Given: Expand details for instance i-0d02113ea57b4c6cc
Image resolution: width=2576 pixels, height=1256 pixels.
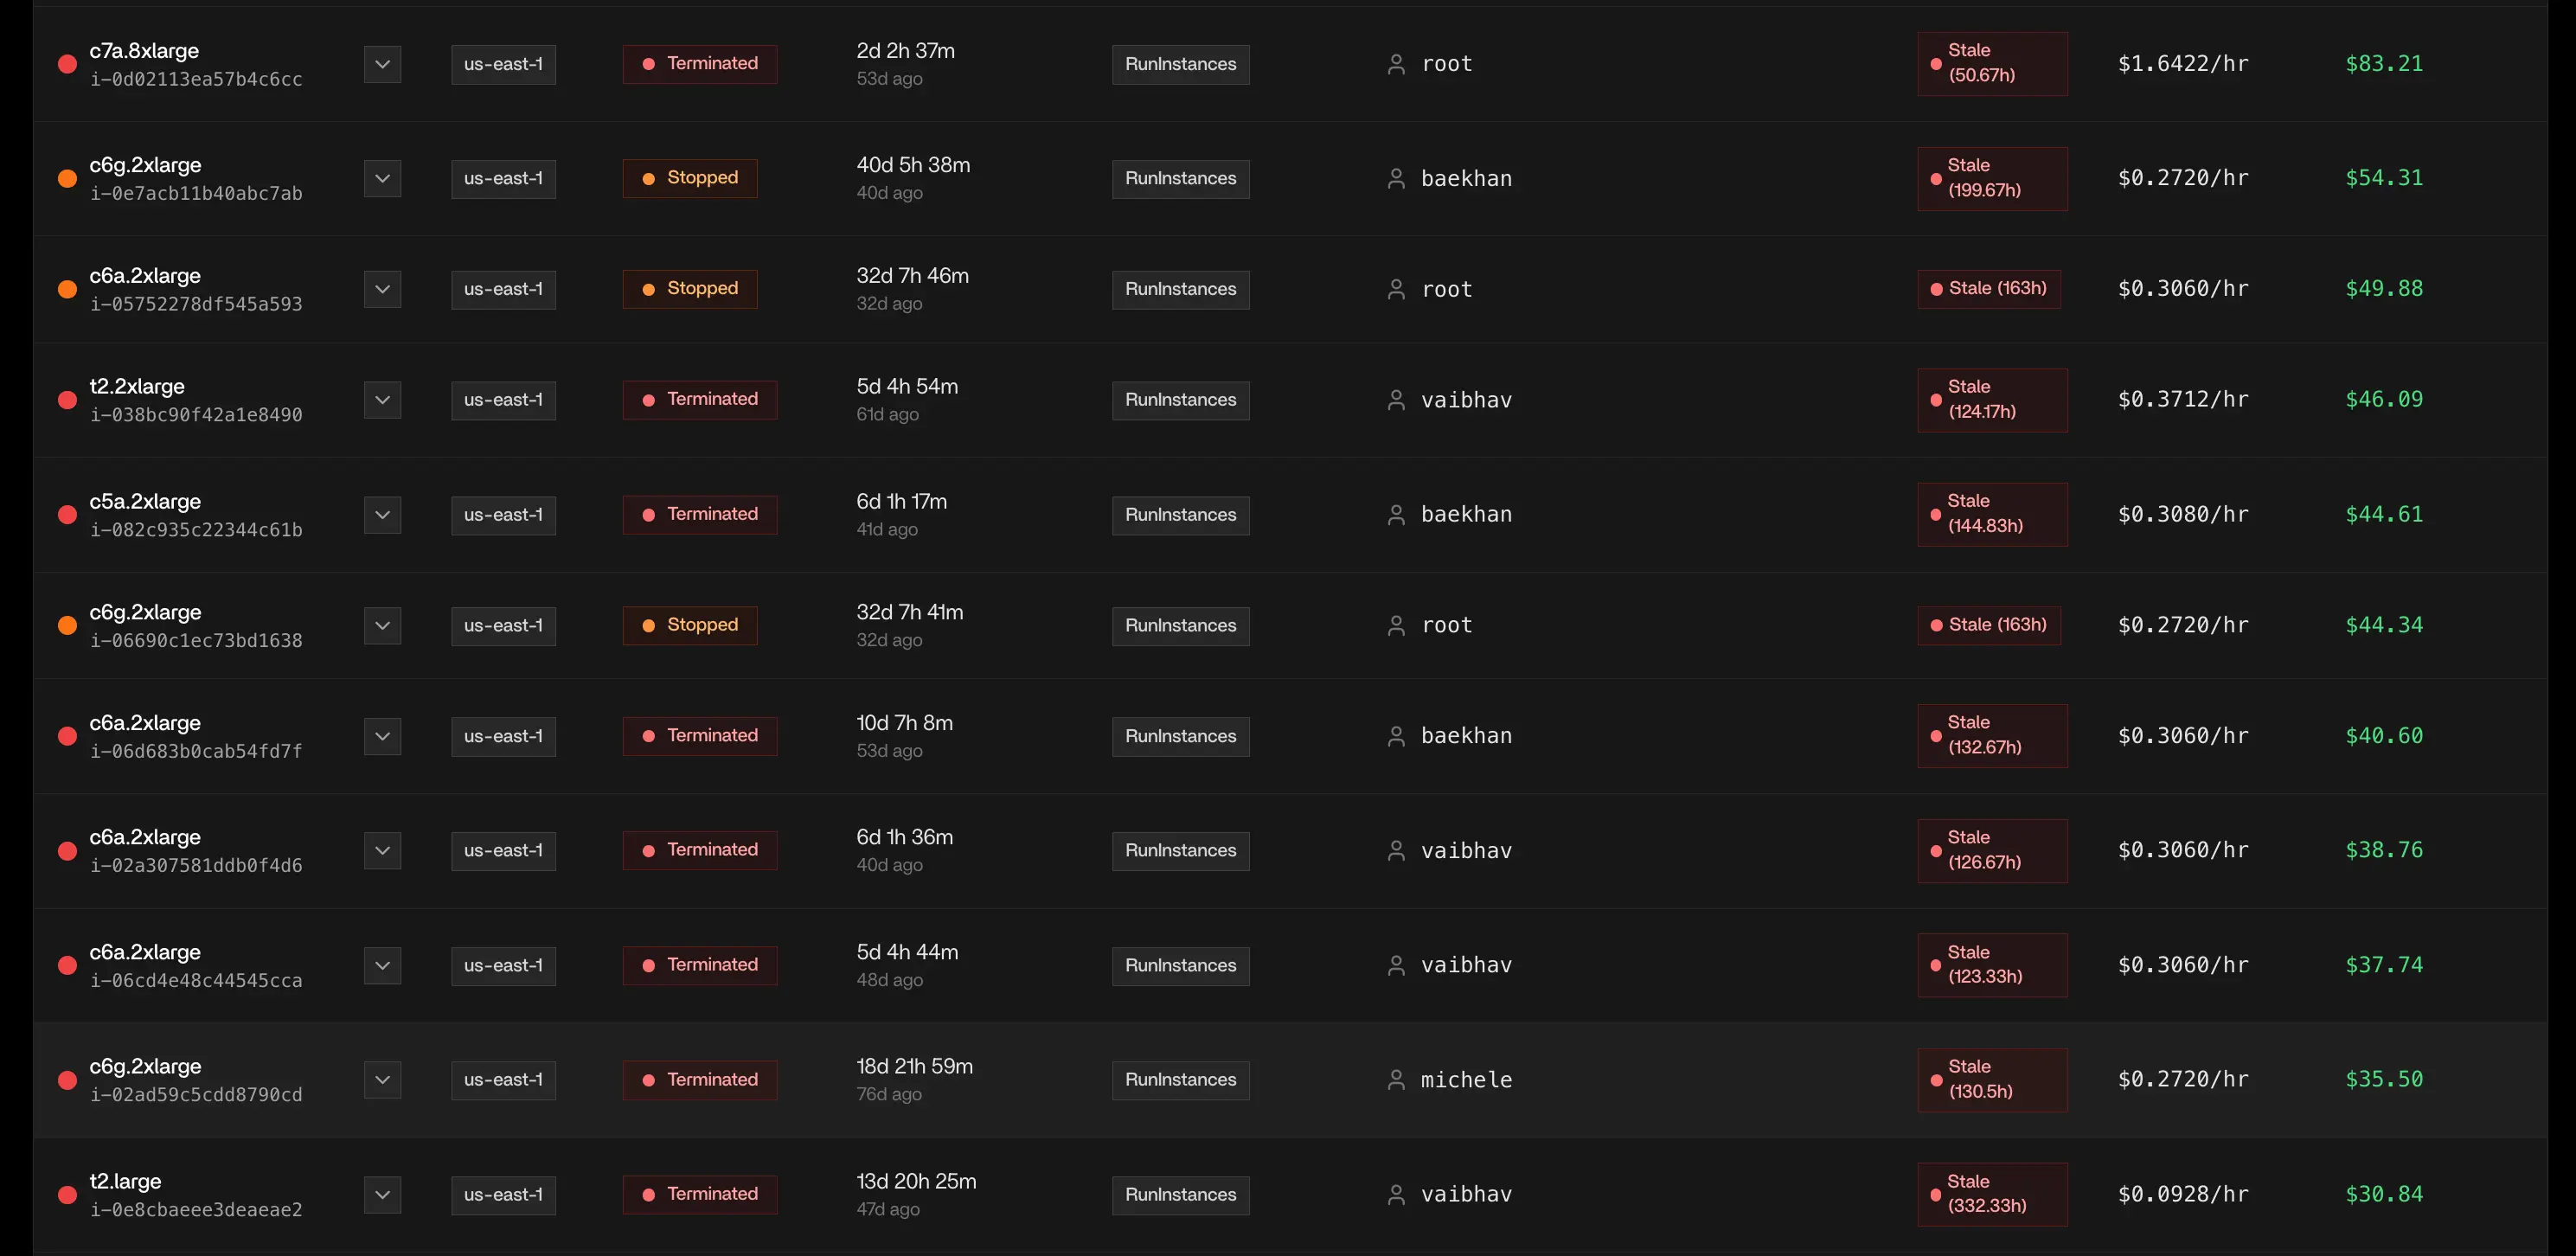Looking at the screenshot, I should pyautogui.click(x=383, y=64).
